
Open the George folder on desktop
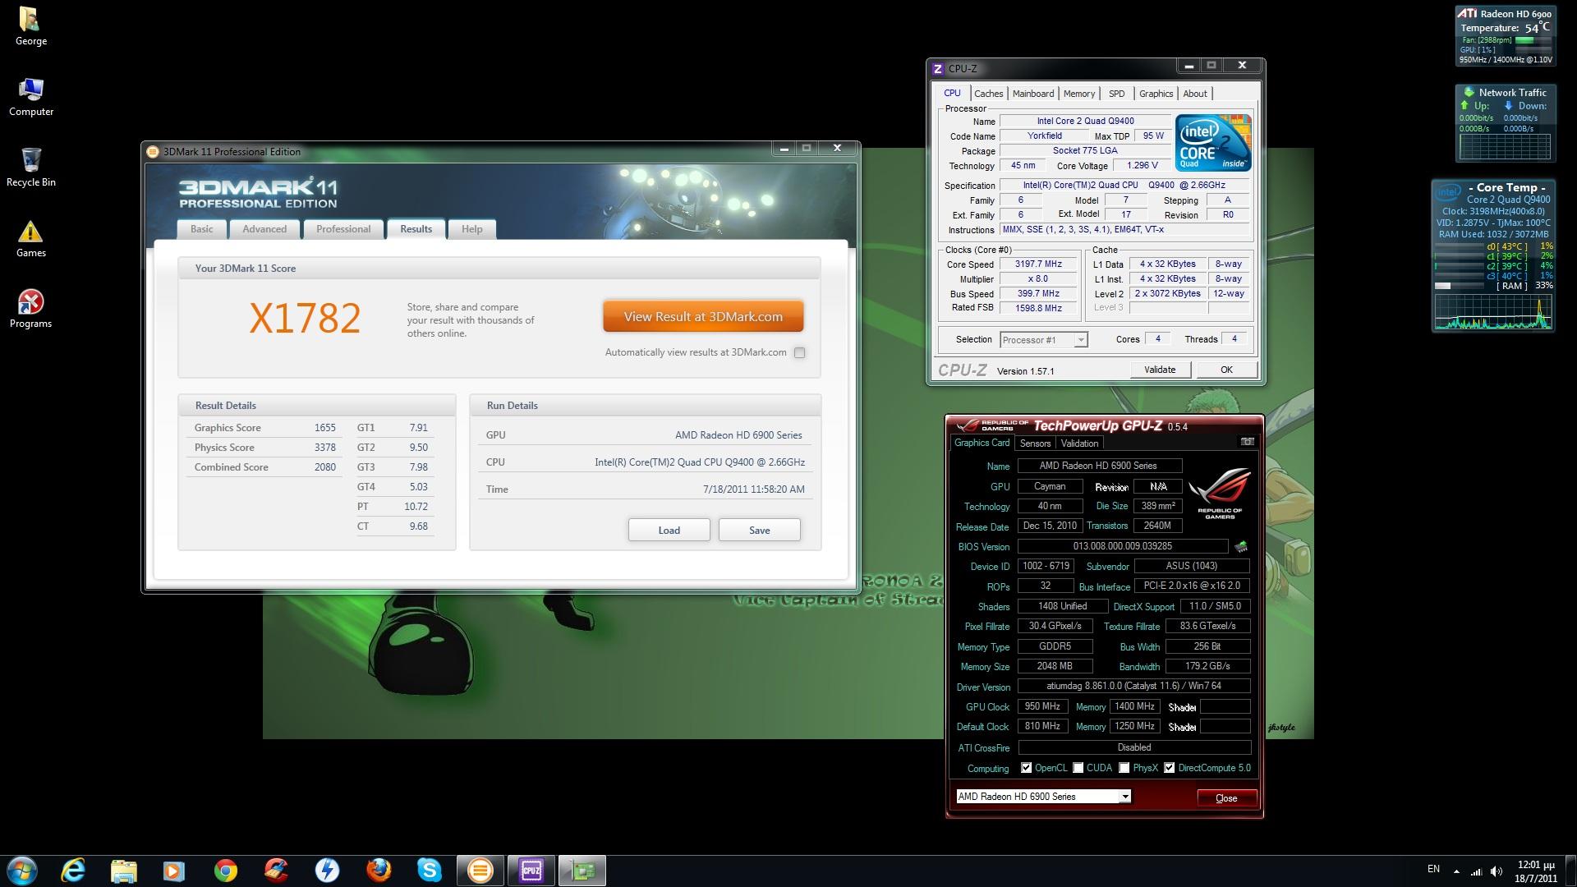[31, 26]
